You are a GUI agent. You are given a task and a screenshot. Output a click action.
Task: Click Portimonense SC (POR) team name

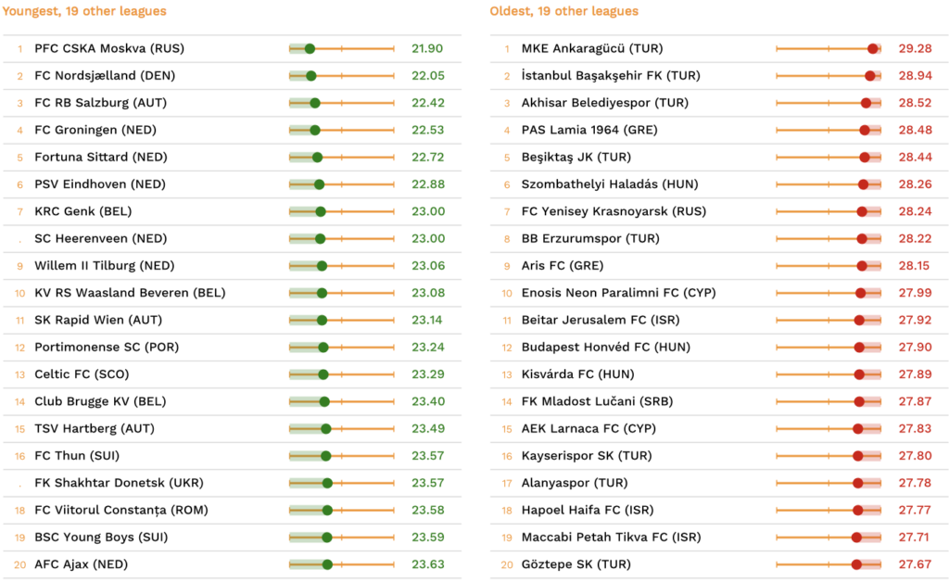(107, 348)
